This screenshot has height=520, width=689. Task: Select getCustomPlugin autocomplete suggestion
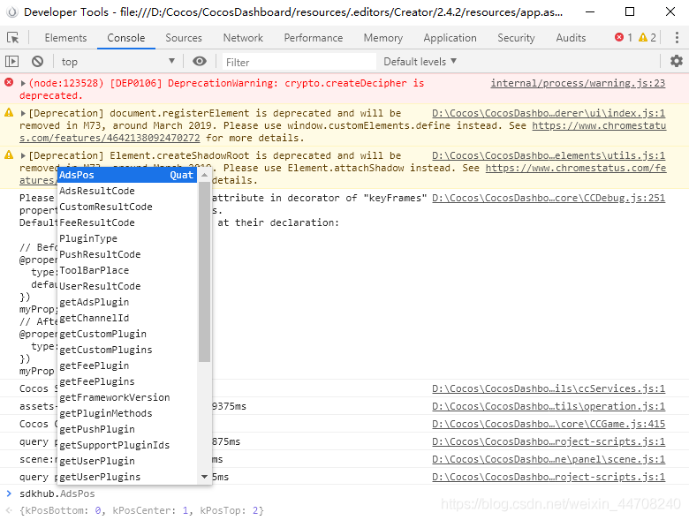127,334
